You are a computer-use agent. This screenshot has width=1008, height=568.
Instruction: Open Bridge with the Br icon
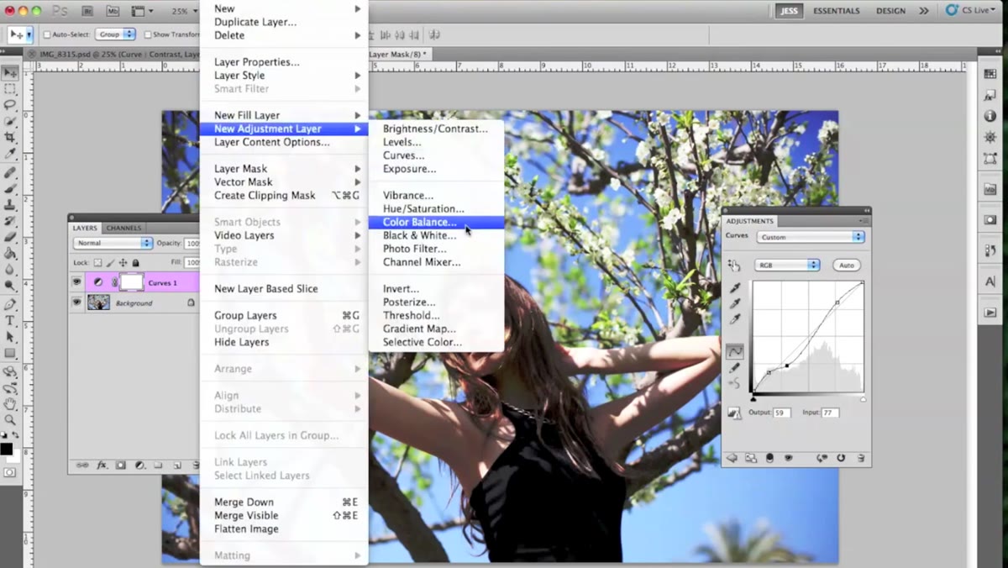click(x=87, y=11)
